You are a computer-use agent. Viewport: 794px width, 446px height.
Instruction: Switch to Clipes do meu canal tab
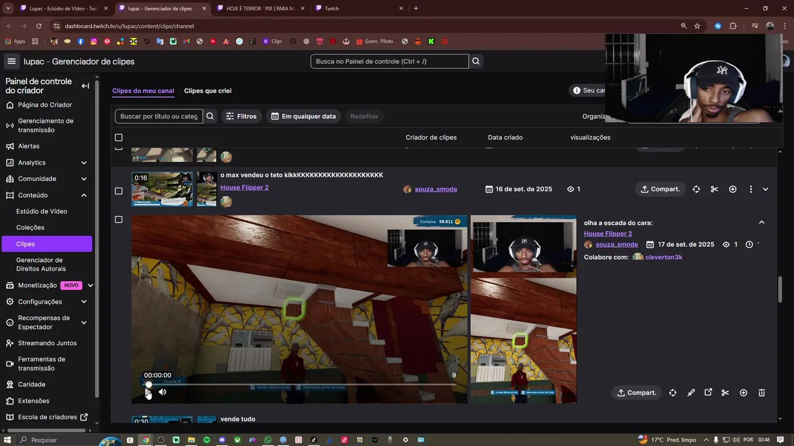[143, 90]
